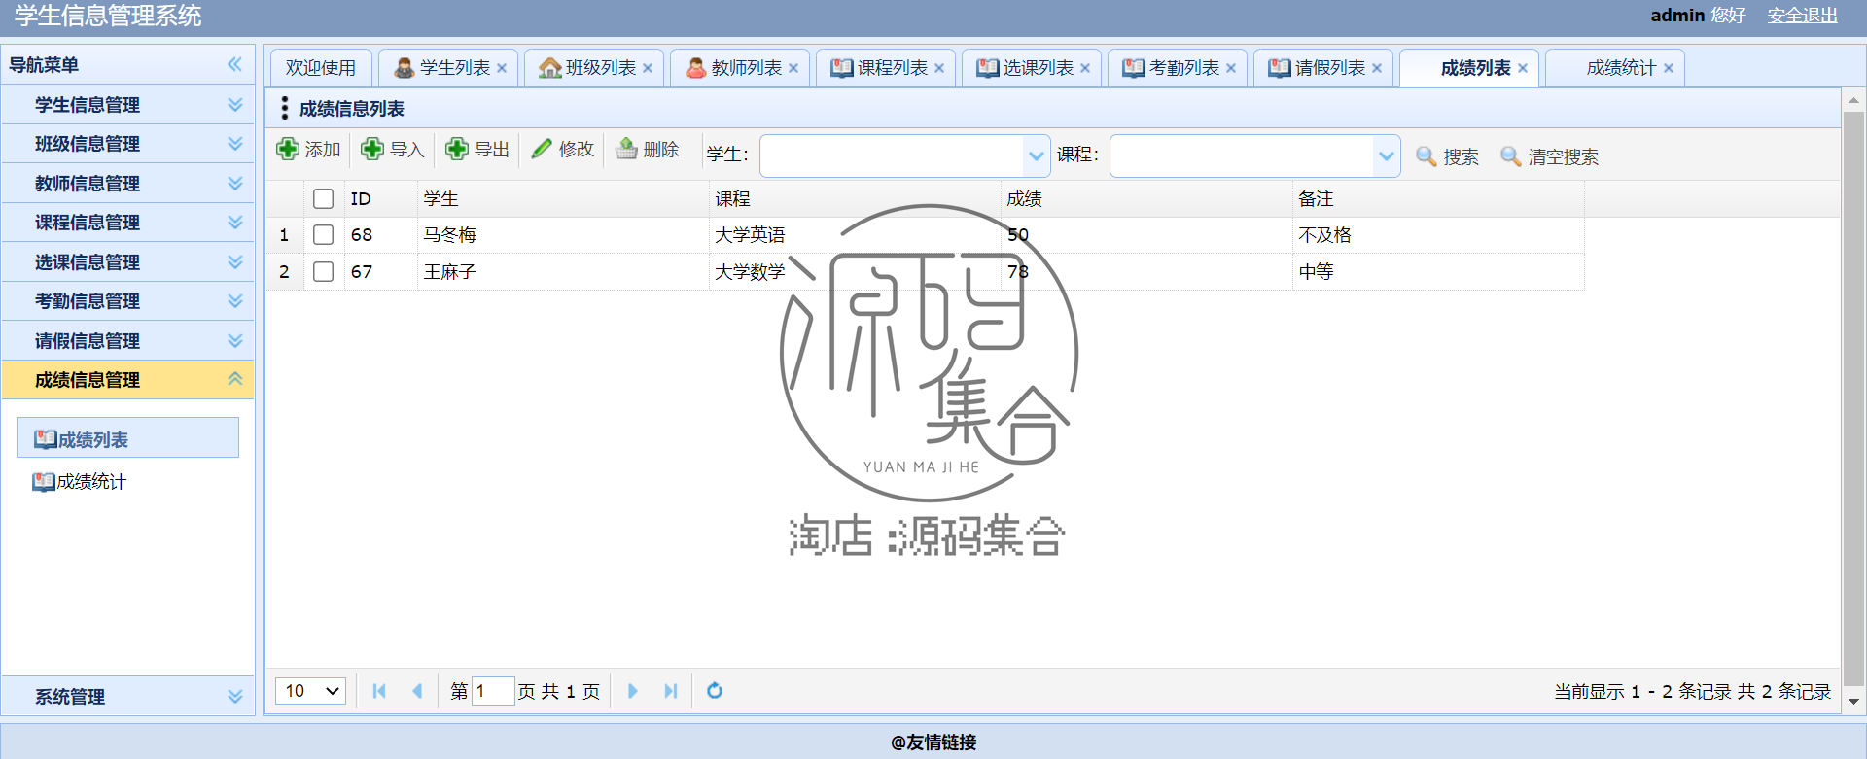
Task: Expand 请假信息管理 accordion section
Action: pos(127,340)
